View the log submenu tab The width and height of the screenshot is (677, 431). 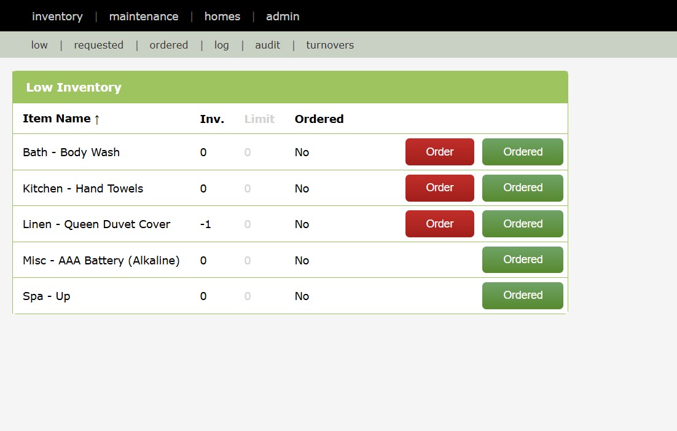coord(221,45)
